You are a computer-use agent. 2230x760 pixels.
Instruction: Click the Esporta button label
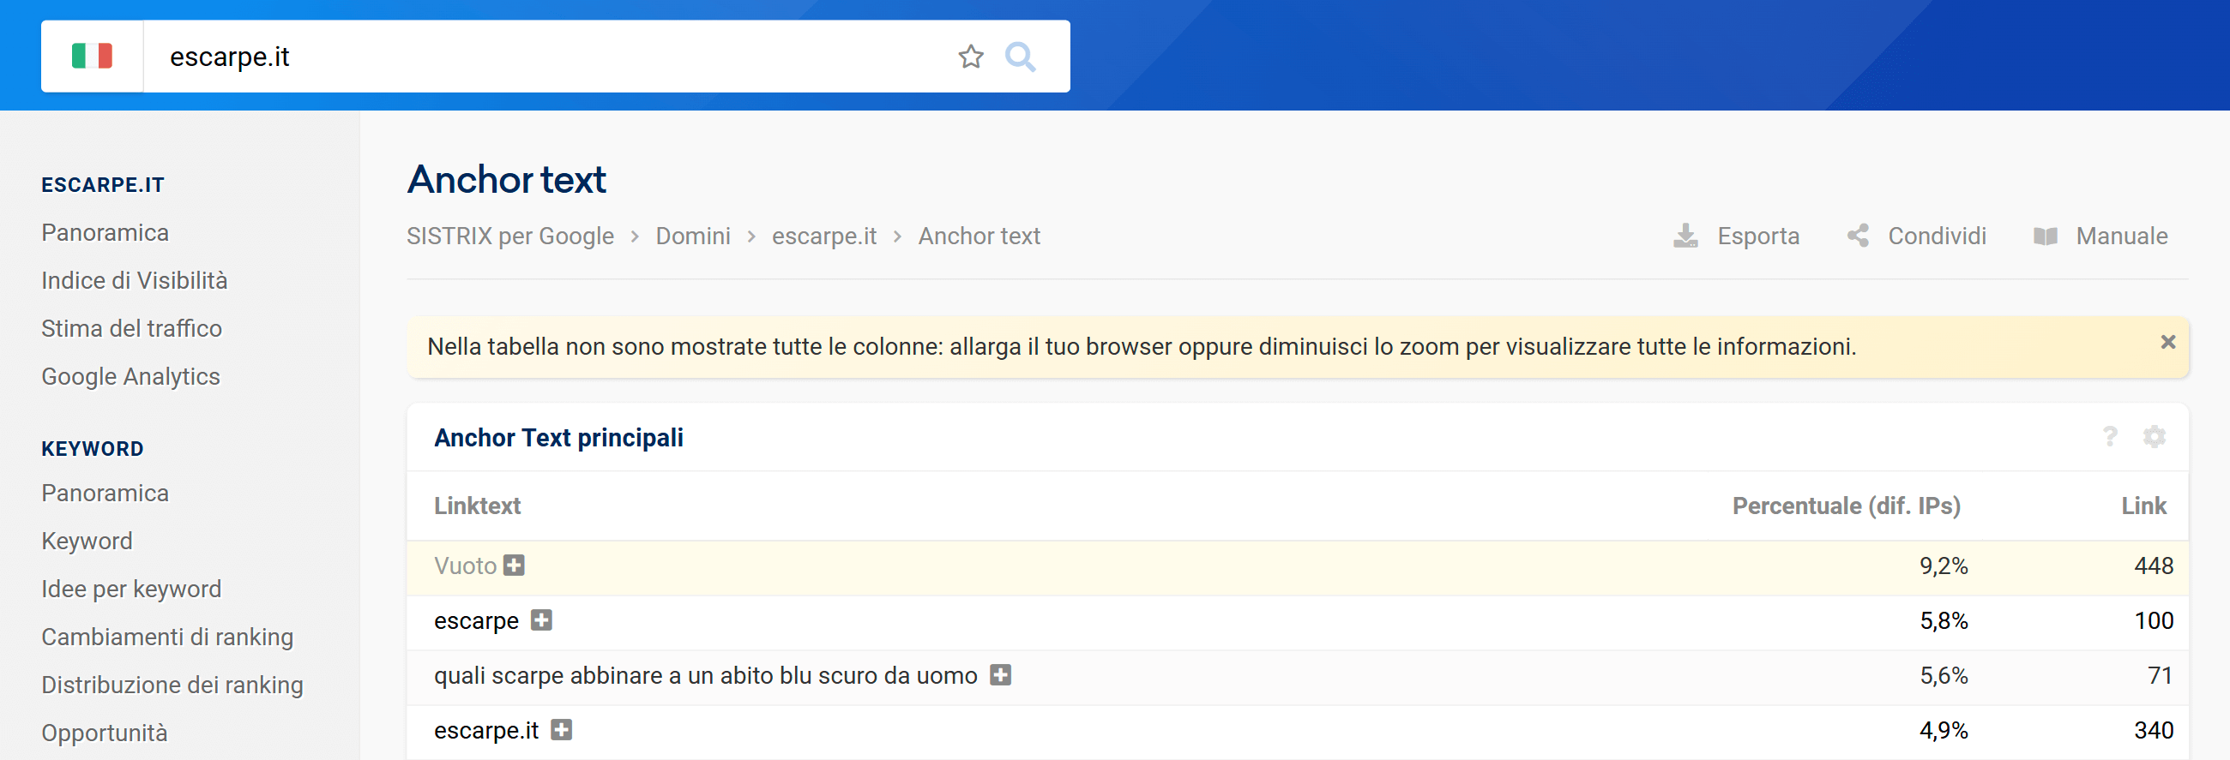click(1758, 236)
